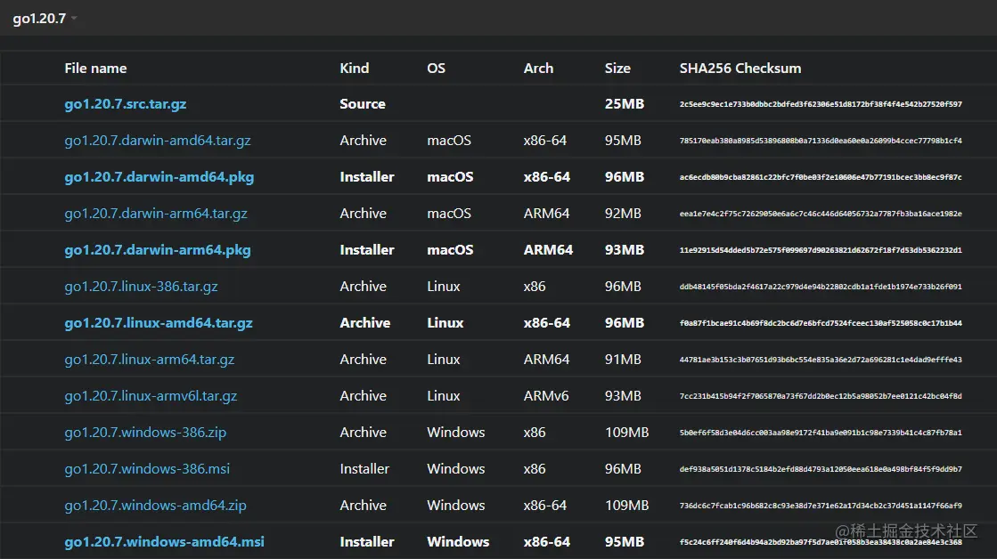
Task: Download go1.20.7.darwin-amd64.pkg installer
Action: (159, 177)
